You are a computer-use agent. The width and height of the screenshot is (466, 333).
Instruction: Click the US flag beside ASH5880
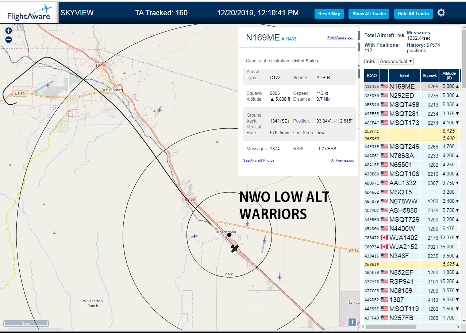pyautogui.click(x=384, y=210)
